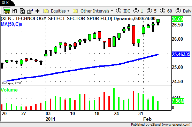Click the stacked-pages refresh icon

[x=22, y=11]
